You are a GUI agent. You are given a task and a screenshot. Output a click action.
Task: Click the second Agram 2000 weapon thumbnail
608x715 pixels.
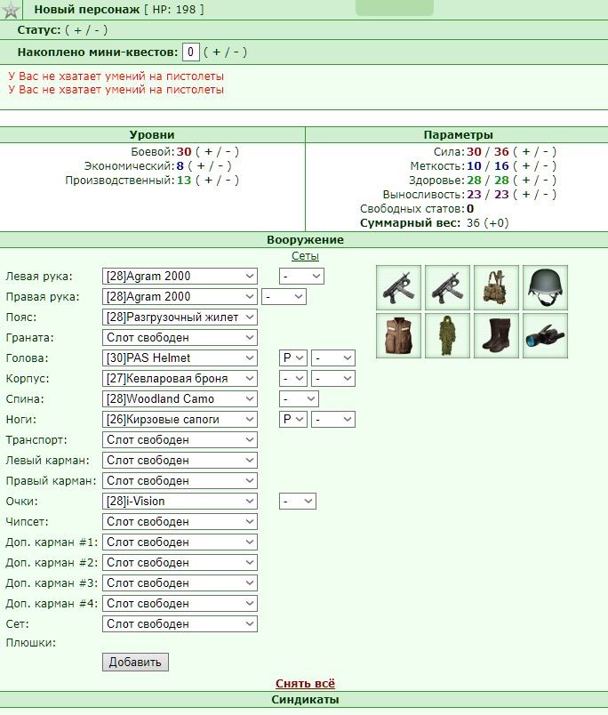point(448,288)
